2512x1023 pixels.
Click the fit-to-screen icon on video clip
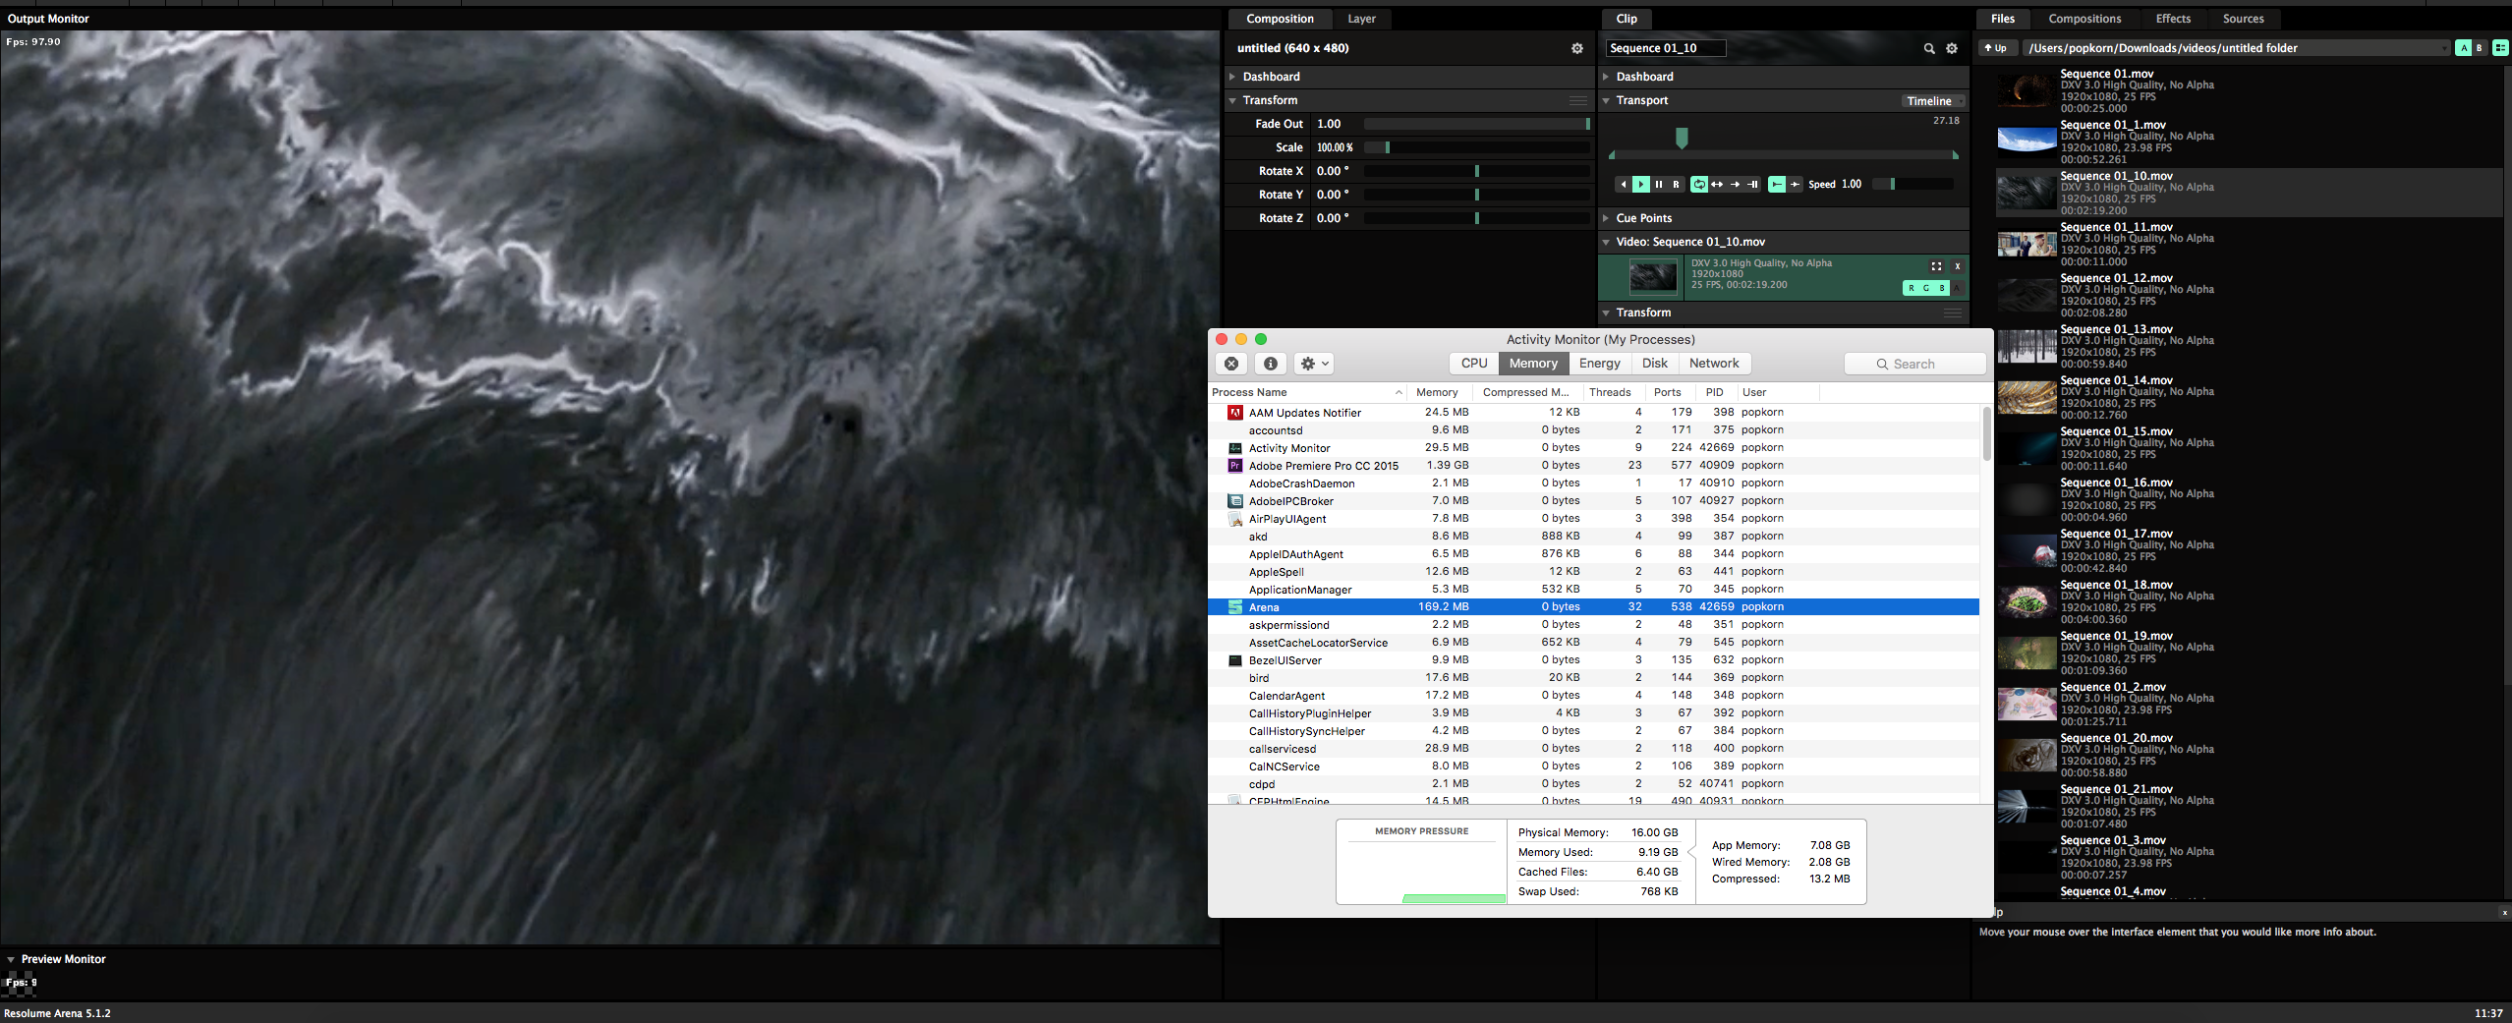pos(1936,266)
